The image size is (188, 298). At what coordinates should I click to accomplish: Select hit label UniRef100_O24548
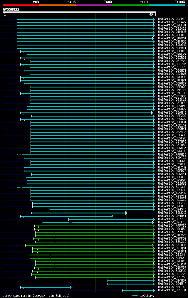pos(172,210)
